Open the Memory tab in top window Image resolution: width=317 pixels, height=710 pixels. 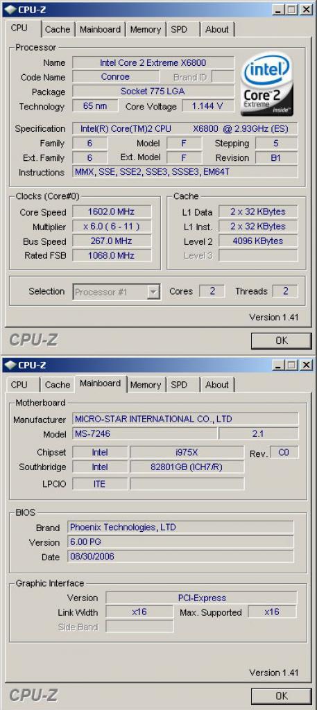coord(146,29)
